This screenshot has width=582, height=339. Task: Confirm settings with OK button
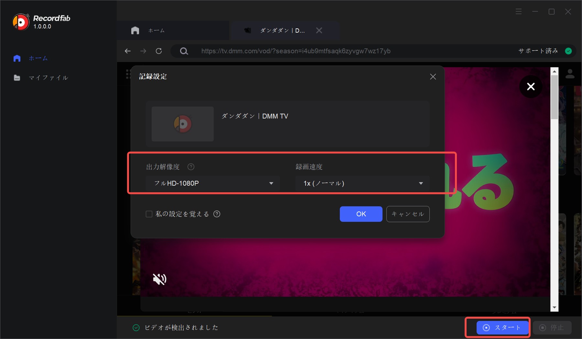[361, 214]
